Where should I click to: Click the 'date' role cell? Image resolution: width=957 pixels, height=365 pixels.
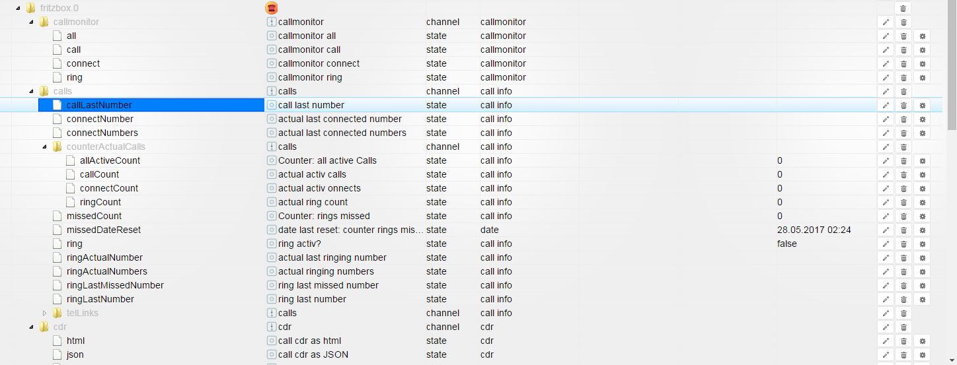point(490,230)
